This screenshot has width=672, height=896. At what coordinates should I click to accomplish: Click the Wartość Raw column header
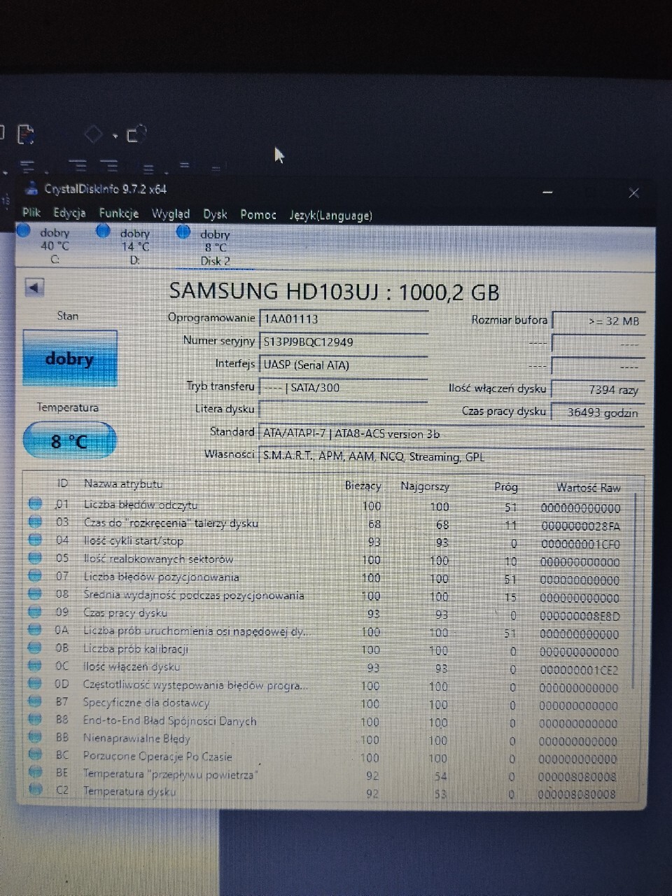[588, 488]
